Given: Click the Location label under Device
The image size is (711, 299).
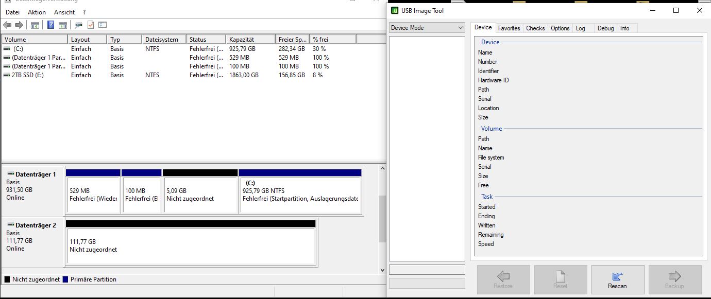Looking at the screenshot, I should pos(488,108).
